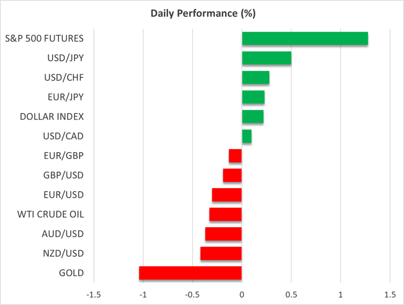Select the 0 value on horizontal axis

tap(242, 294)
